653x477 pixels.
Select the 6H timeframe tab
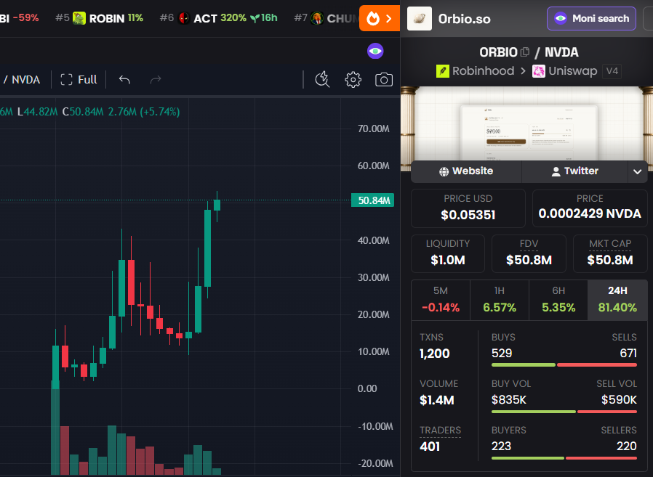pos(558,300)
